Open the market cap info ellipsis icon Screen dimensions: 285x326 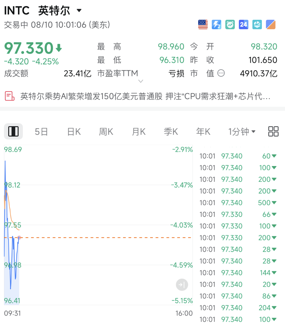(x=221, y=73)
